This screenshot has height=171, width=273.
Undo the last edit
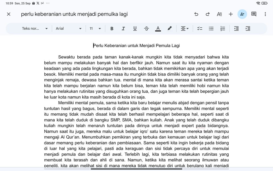tap(197, 14)
